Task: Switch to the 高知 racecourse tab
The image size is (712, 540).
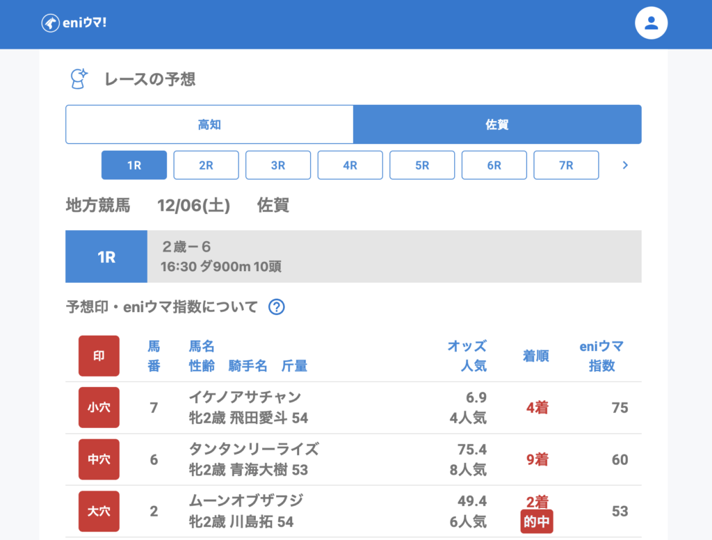Action: click(209, 124)
